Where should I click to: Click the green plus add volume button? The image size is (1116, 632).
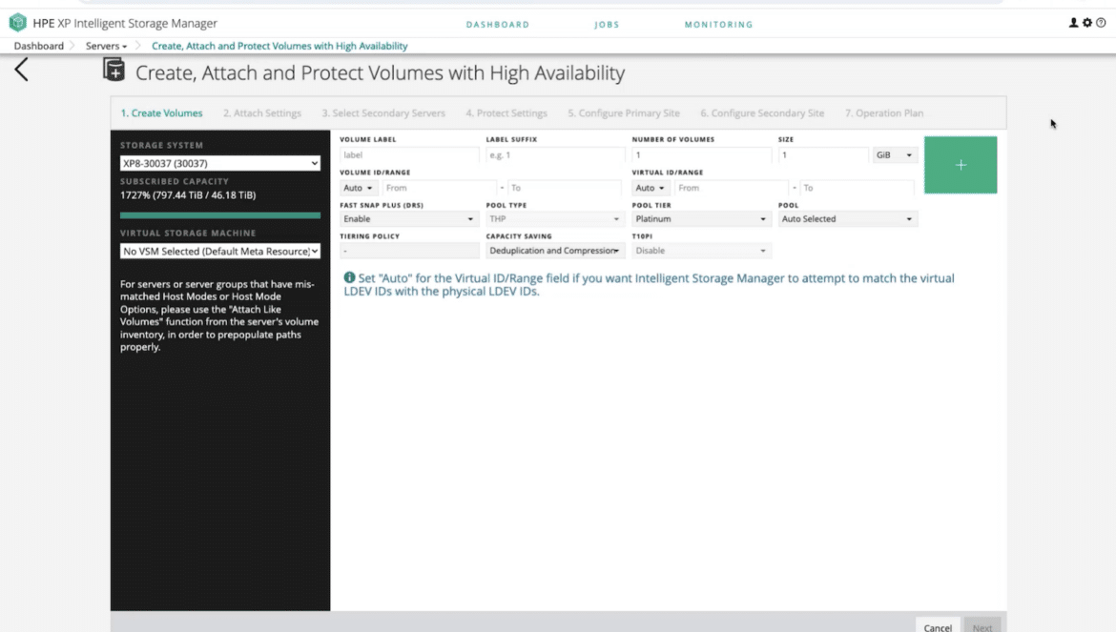[x=961, y=165]
